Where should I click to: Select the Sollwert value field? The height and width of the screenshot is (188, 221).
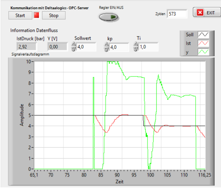point(86,47)
